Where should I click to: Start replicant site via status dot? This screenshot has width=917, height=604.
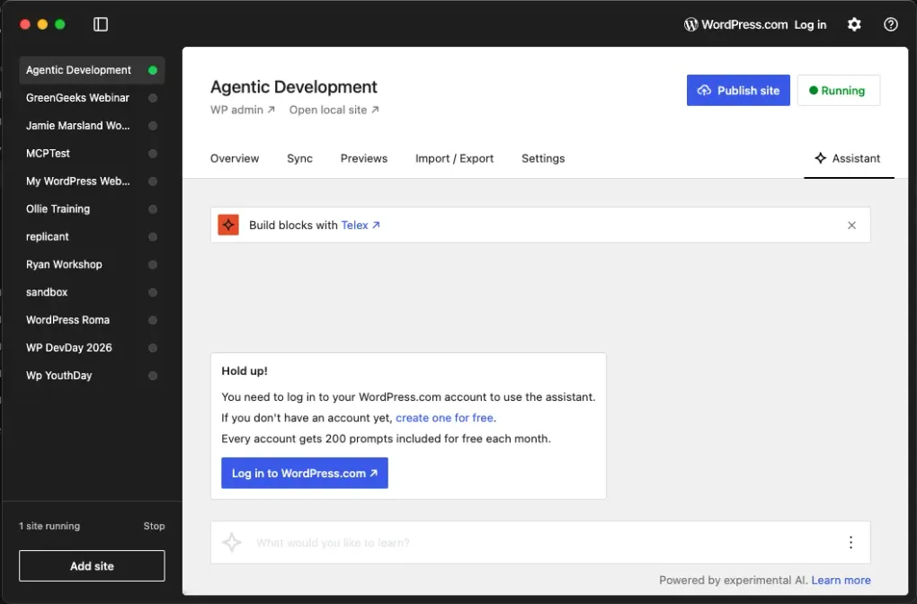(153, 236)
